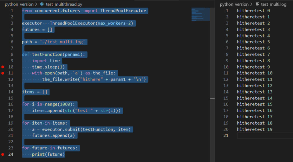293x162 pixels.
Task: Click line number 14 in the log file gutter
Action: click(226, 92)
